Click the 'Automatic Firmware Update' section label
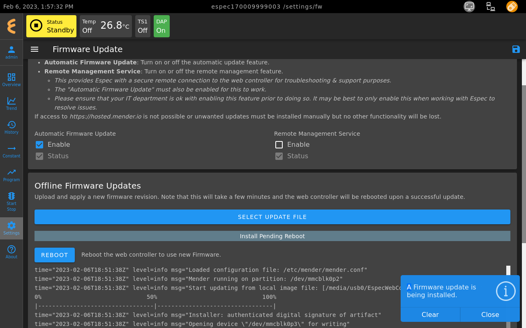 (75, 134)
